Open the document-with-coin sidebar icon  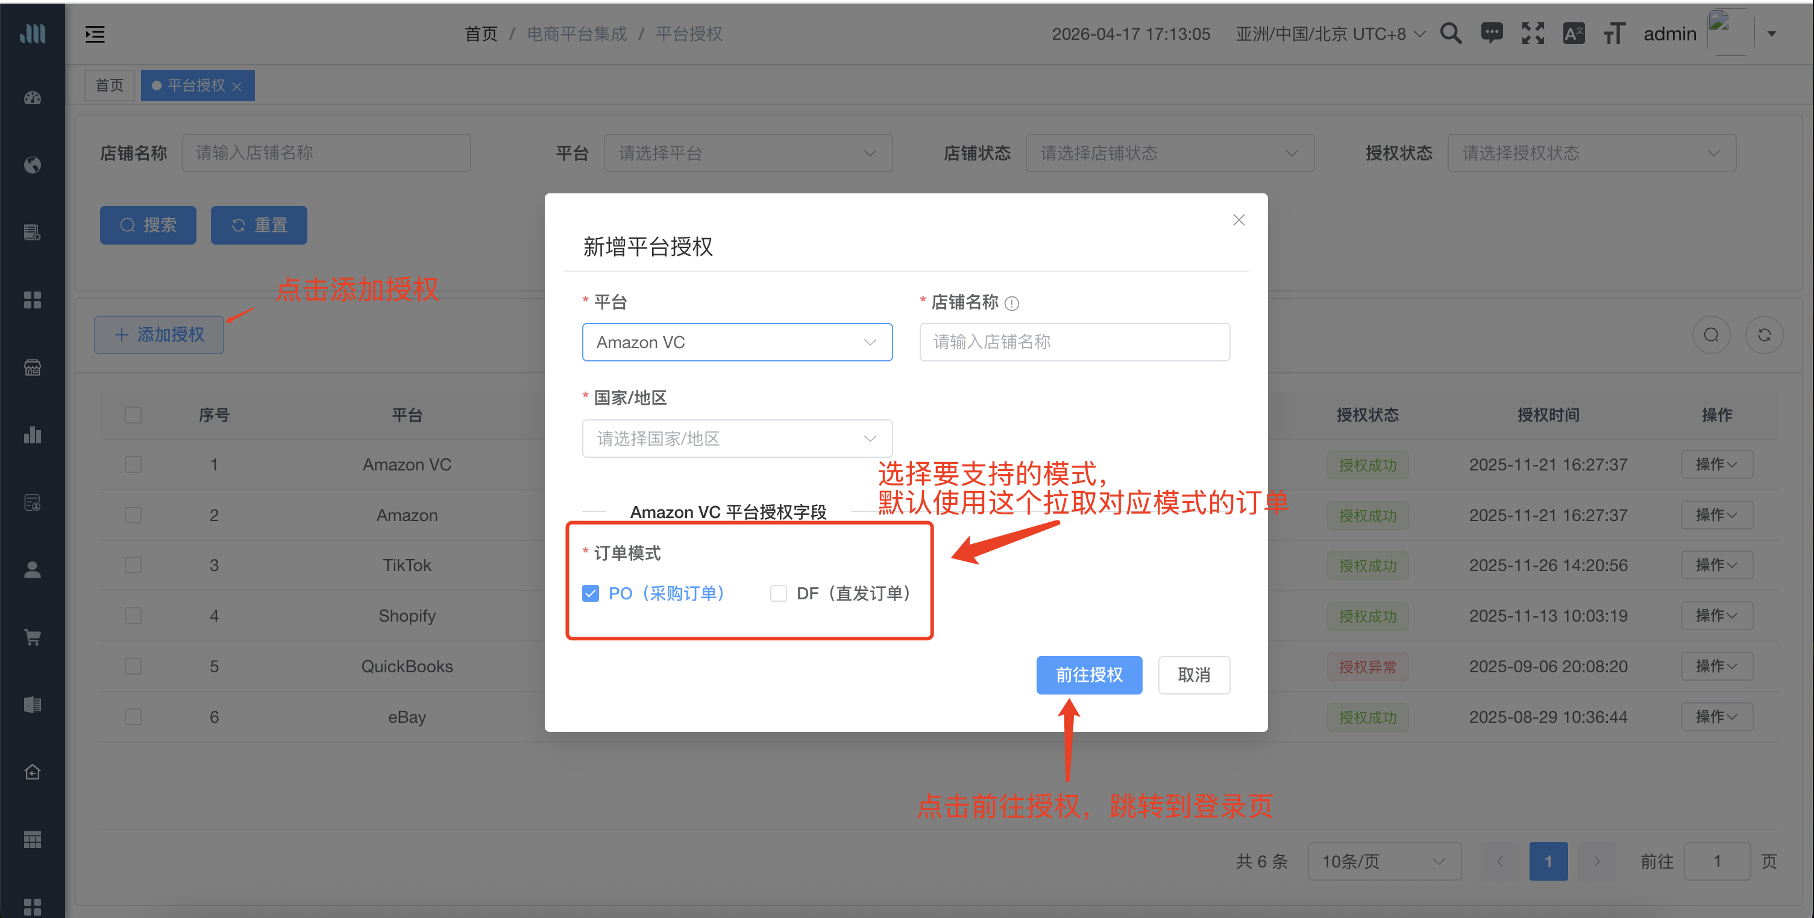[33, 502]
